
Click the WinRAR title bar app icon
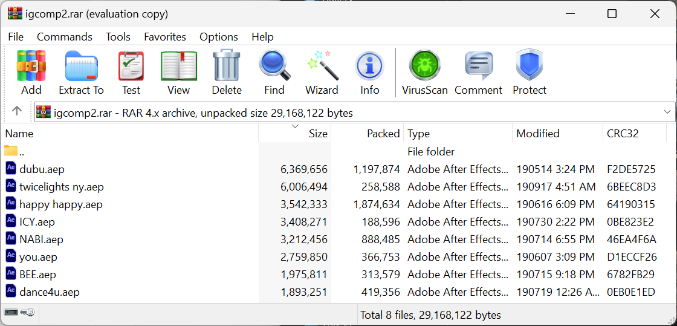pos(15,14)
